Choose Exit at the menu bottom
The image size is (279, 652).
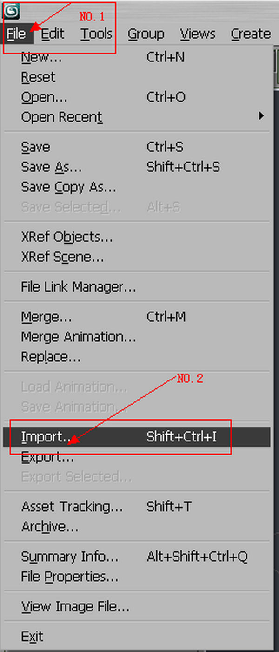pos(137,636)
